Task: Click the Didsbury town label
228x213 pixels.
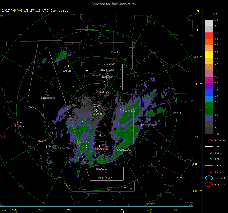Action: point(96,113)
